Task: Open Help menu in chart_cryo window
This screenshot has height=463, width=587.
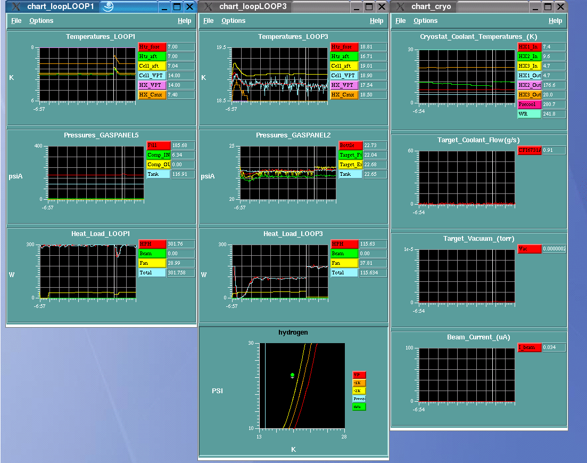Action: (x=555, y=21)
